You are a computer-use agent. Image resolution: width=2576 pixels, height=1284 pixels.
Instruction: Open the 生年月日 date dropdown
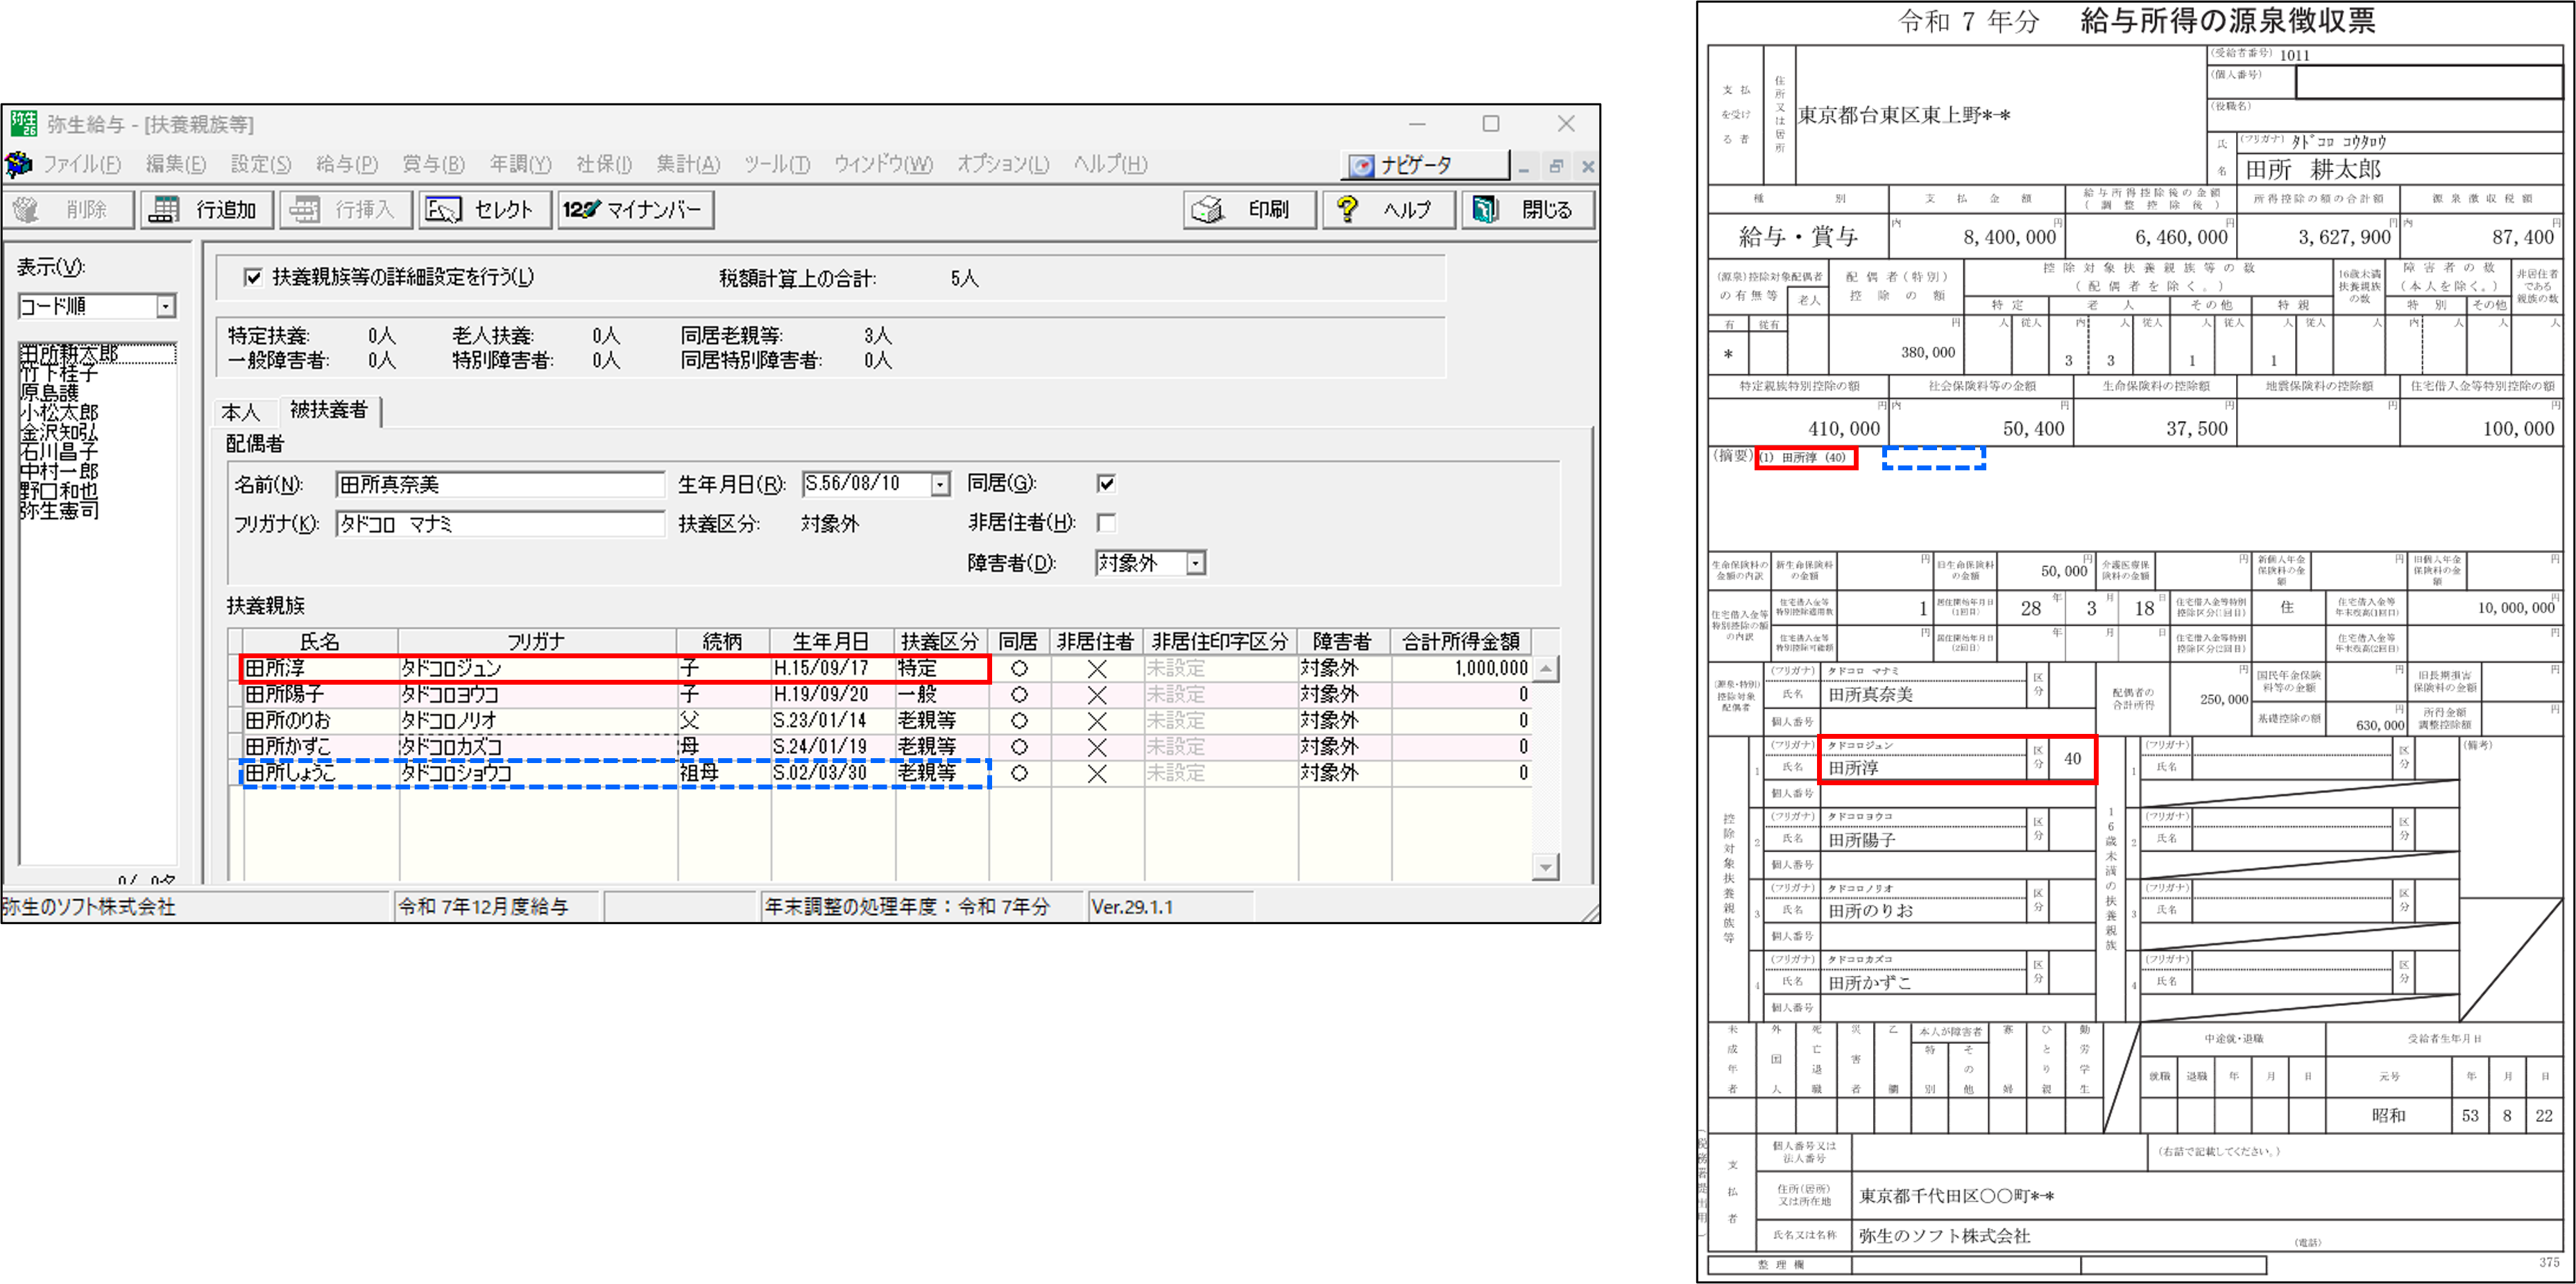940,485
